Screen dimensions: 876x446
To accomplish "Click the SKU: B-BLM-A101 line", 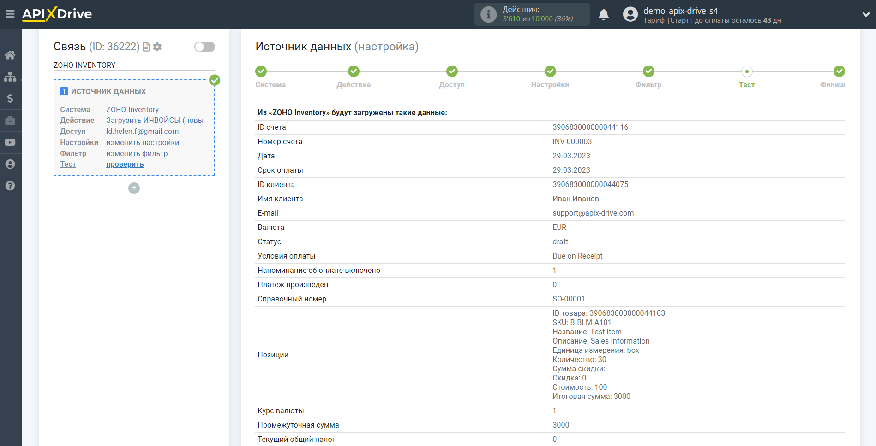I will 582,322.
